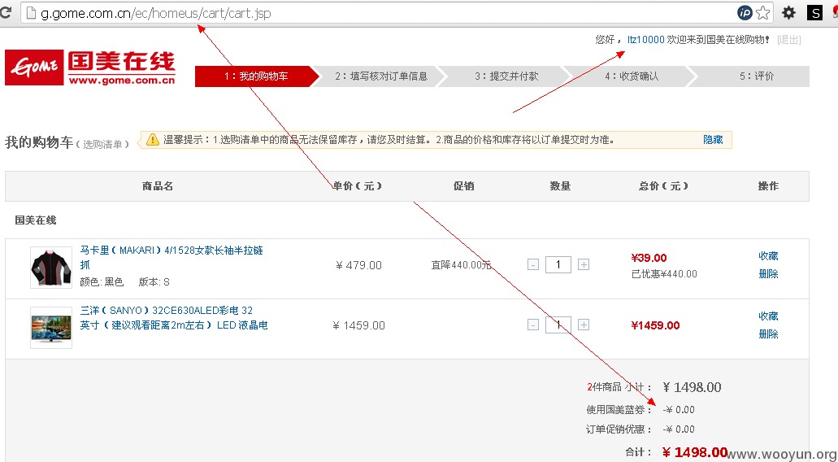The height and width of the screenshot is (462, 838).
Task: Click the 国美在线 seller label
Action: pos(35,220)
